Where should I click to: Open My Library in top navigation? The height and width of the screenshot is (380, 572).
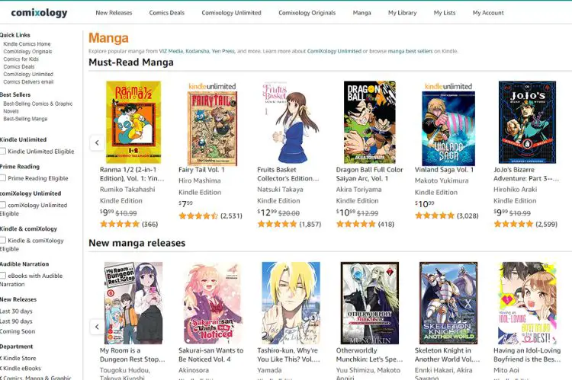(403, 13)
